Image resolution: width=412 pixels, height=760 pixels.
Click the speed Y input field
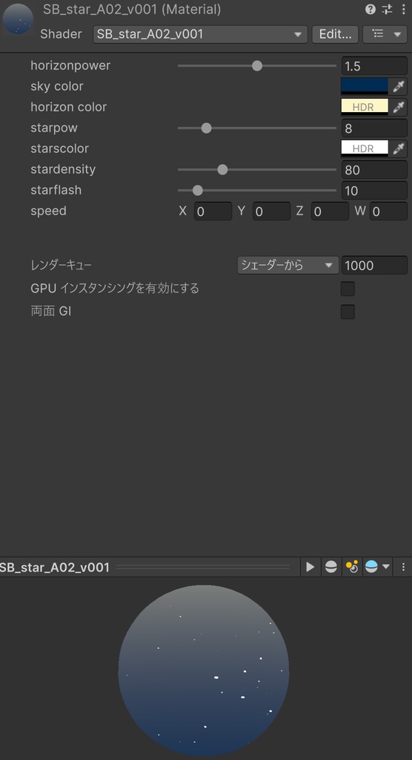click(x=272, y=212)
